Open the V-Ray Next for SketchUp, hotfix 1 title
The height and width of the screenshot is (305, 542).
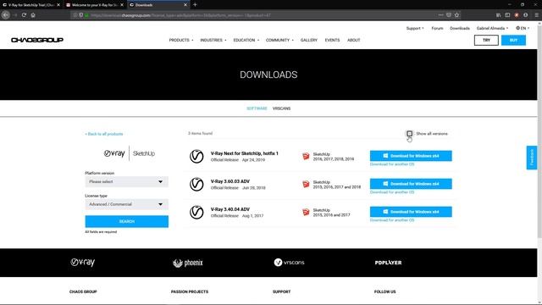click(245, 153)
